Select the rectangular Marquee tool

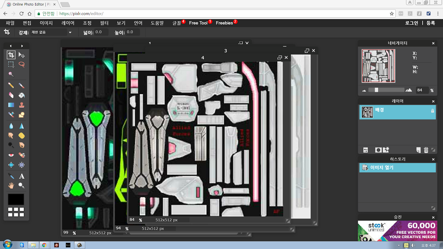click(x=11, y=64)
